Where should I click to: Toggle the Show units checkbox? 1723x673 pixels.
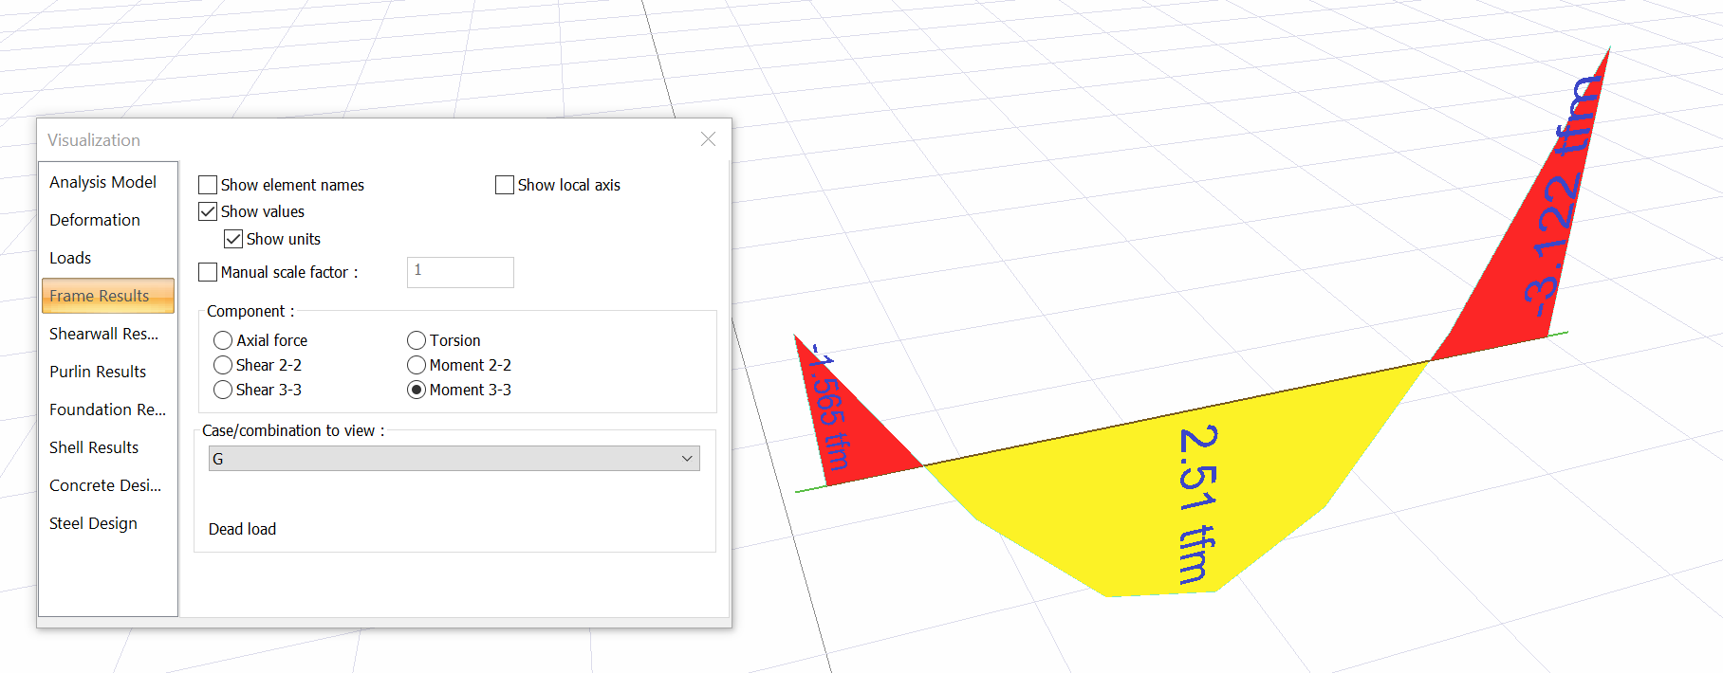[233, 239]
